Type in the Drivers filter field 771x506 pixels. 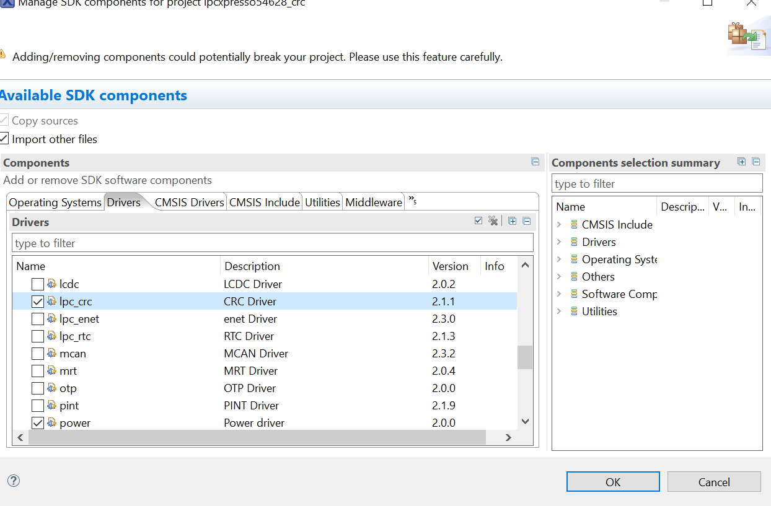tap(273, 242)
